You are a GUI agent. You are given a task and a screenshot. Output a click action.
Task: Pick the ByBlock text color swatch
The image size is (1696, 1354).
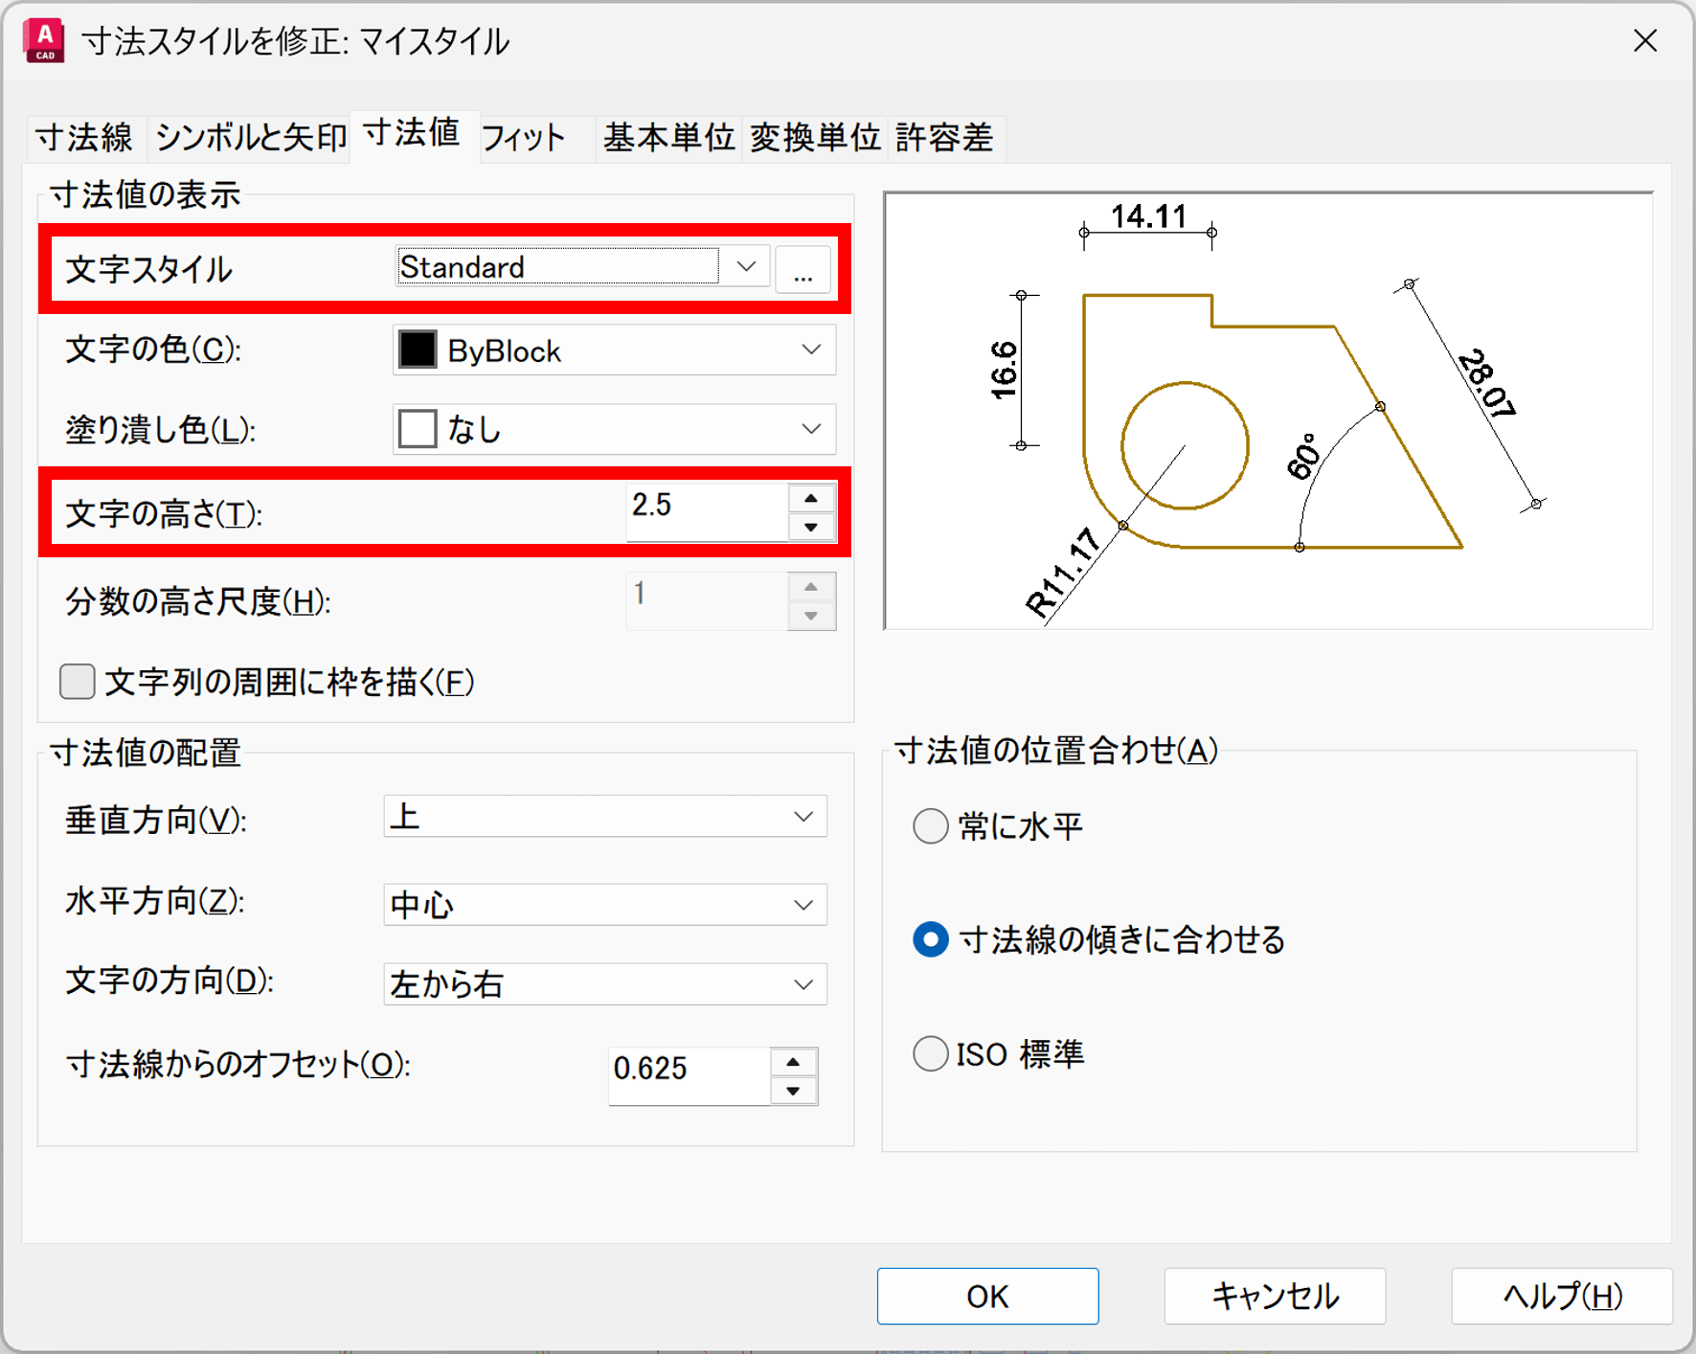(x=418, y=350)
